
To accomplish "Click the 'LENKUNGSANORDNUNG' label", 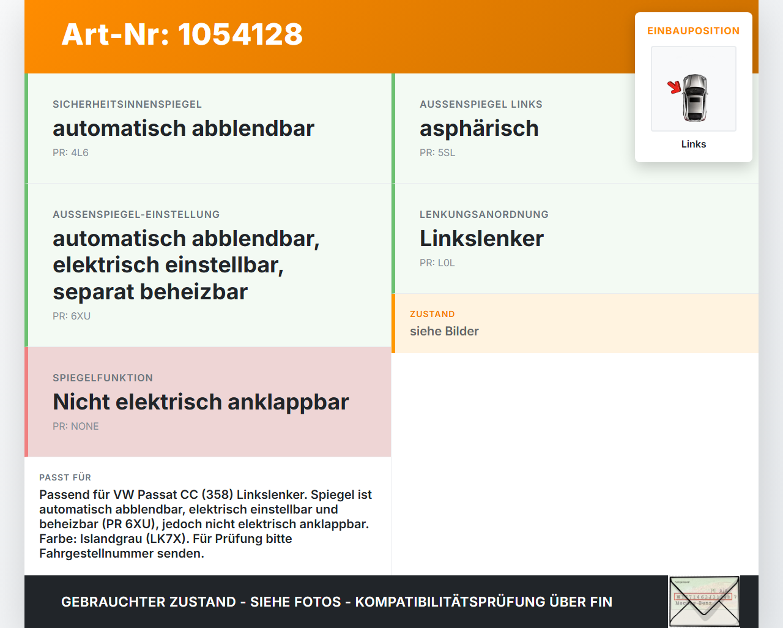I will [x=484, y=214].
